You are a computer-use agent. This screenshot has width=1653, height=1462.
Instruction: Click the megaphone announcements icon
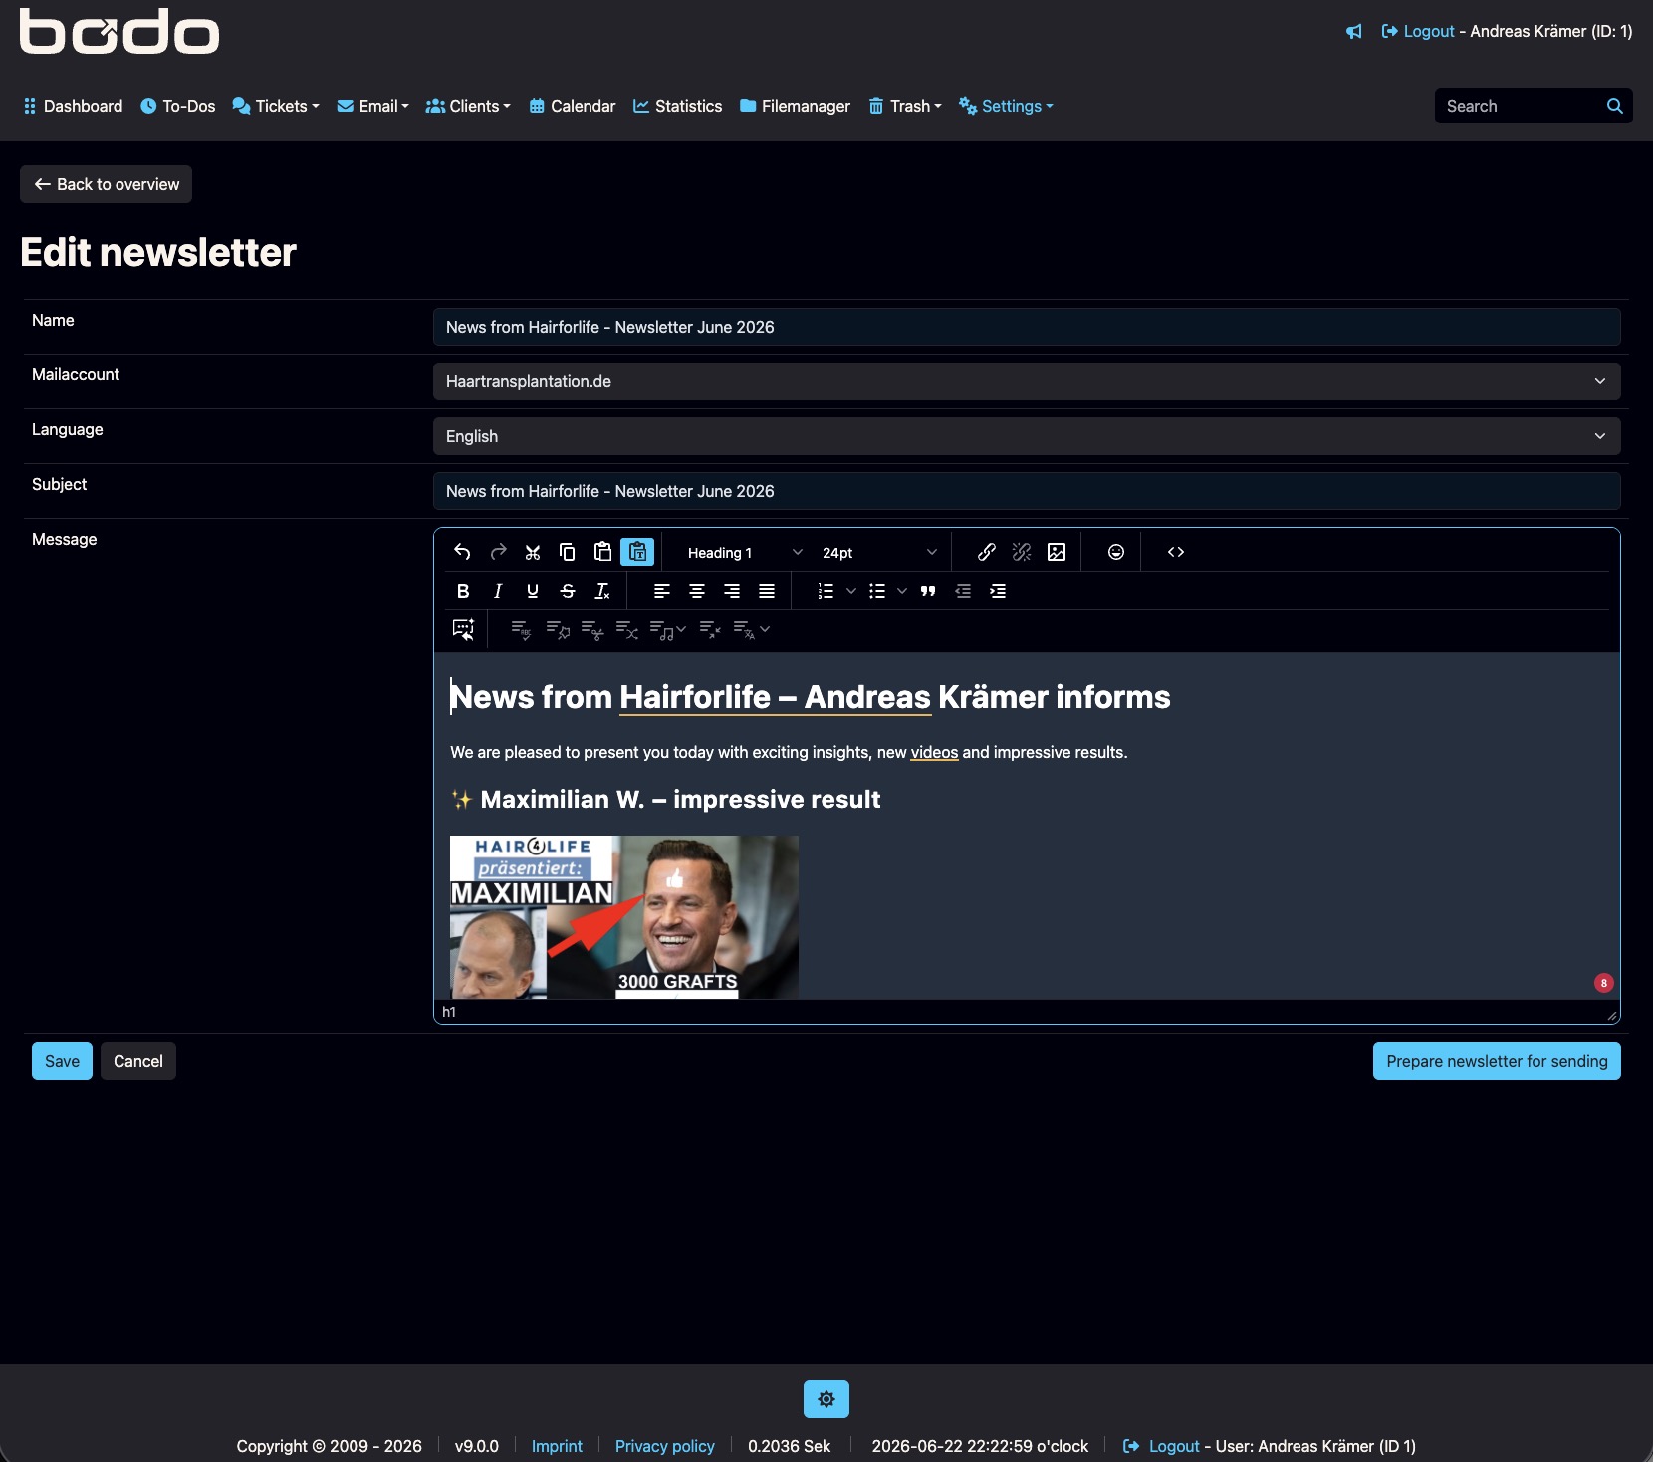tap(1354, 31)
